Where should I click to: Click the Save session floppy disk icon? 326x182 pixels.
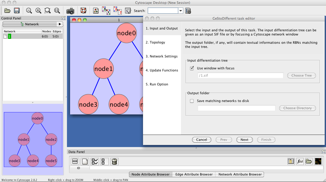17,11
